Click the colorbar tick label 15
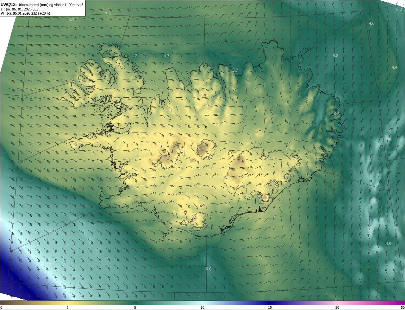 click(270, 307)
